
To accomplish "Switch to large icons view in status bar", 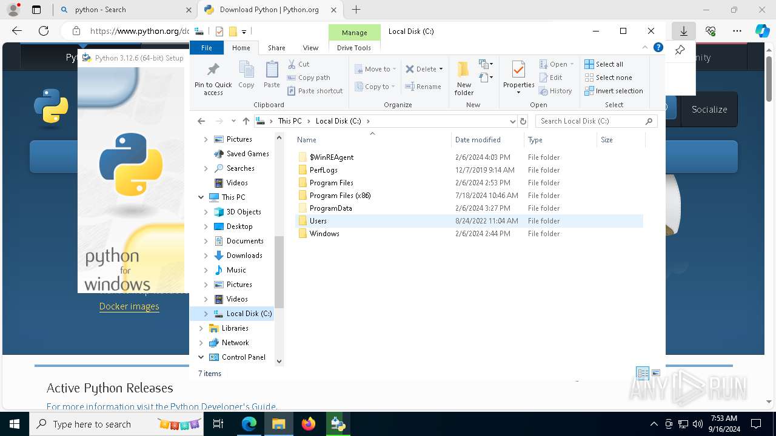I will [x=656, y=374].
